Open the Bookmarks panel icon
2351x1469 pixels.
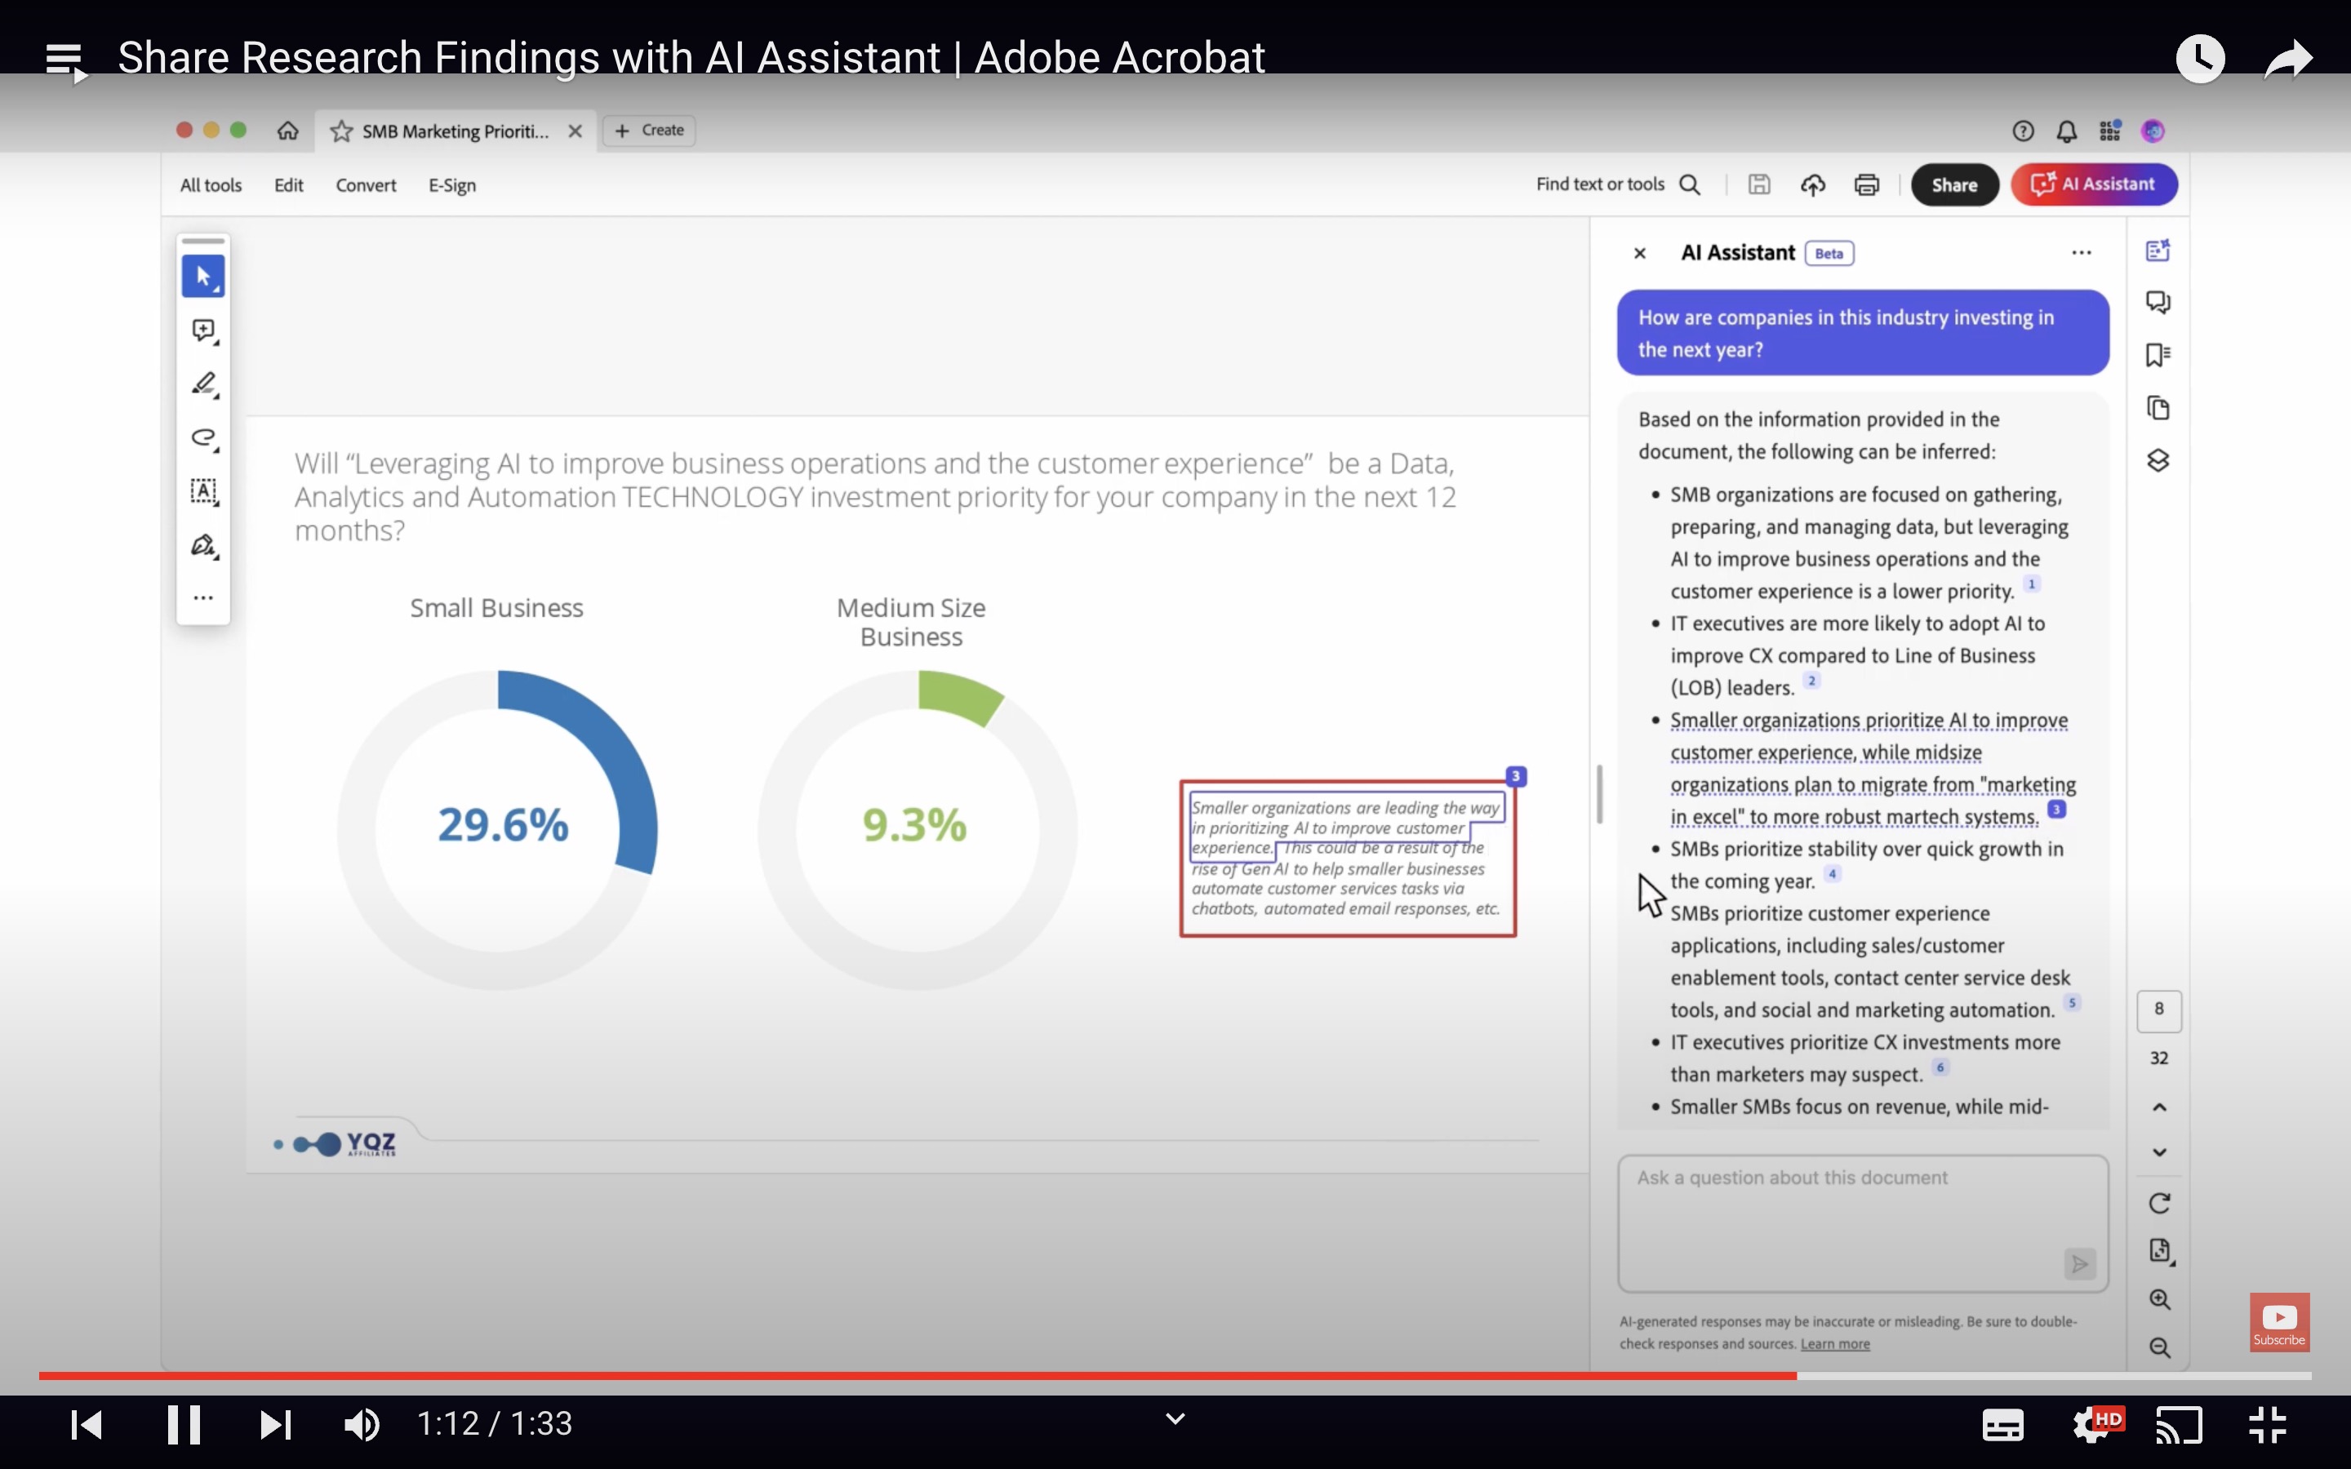click(2158, 356)
